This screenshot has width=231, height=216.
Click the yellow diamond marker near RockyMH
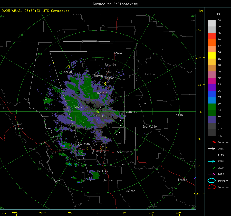pos(69,67)
